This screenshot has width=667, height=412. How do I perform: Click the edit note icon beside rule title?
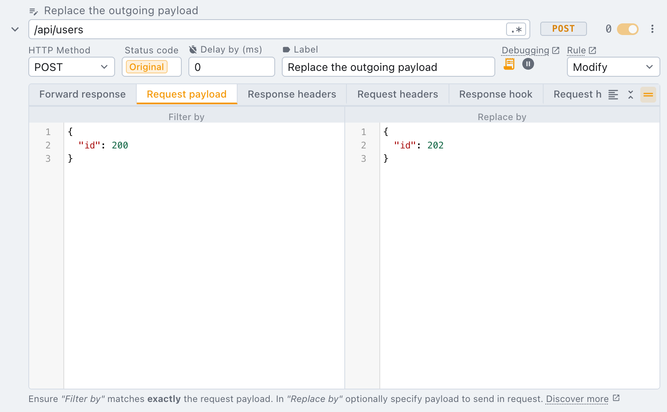pyautogui.click(x=33, y=11)
